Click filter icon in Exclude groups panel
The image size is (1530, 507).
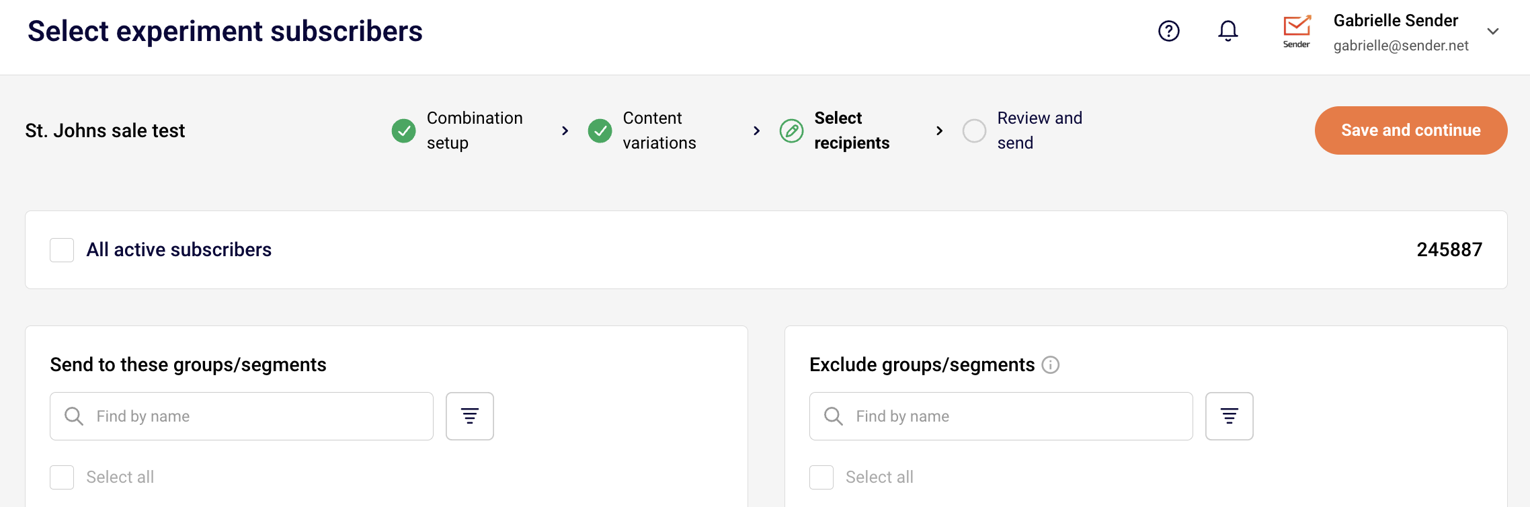click(1229, 416)
